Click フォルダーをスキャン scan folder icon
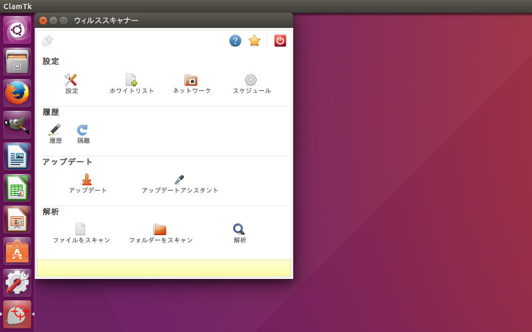532x332 pixels. coord(160,229)
